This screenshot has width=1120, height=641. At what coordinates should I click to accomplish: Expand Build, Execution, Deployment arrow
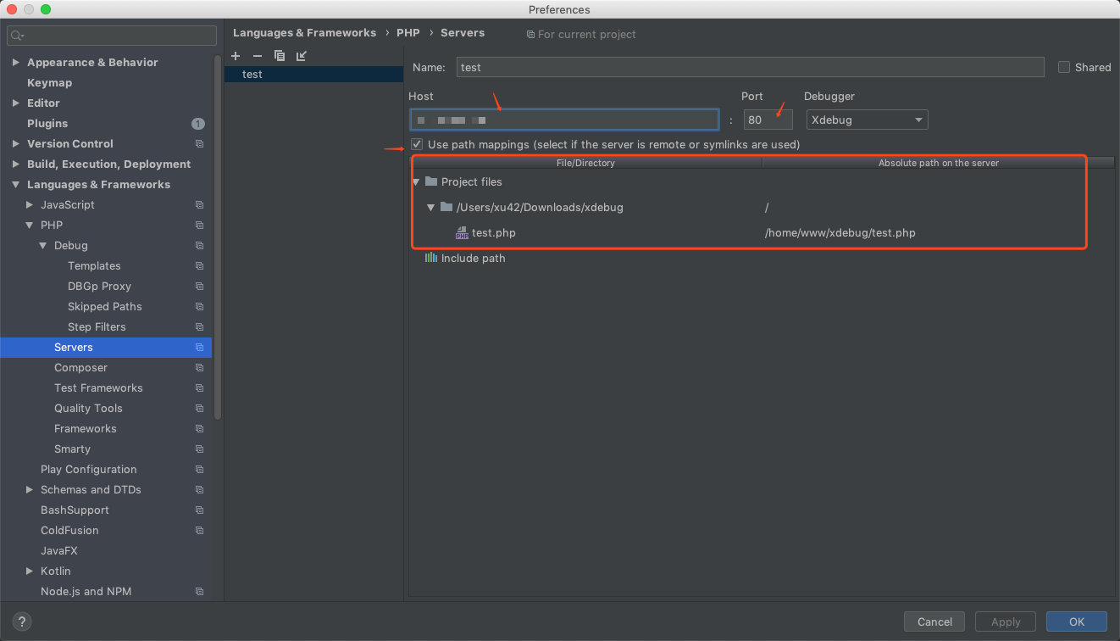point(16,164)
